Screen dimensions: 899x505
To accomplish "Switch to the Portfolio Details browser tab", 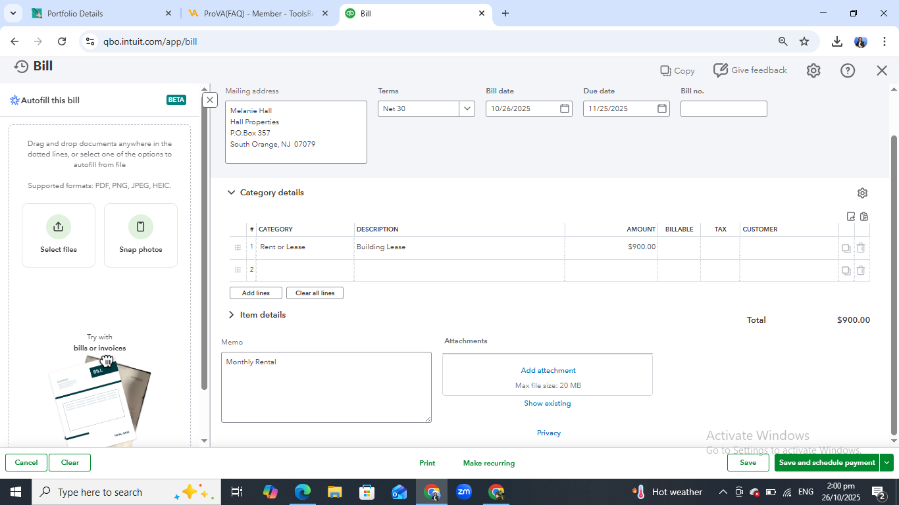I will [x=99, y=13].
